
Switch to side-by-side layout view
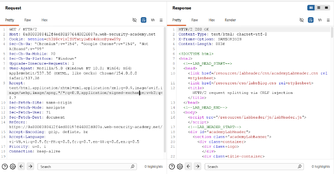pyautogui.click(x=311, y=8)
